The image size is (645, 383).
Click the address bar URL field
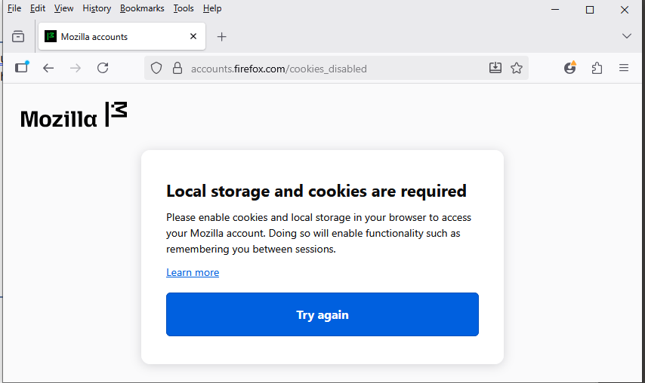click(x=325, y=69)
